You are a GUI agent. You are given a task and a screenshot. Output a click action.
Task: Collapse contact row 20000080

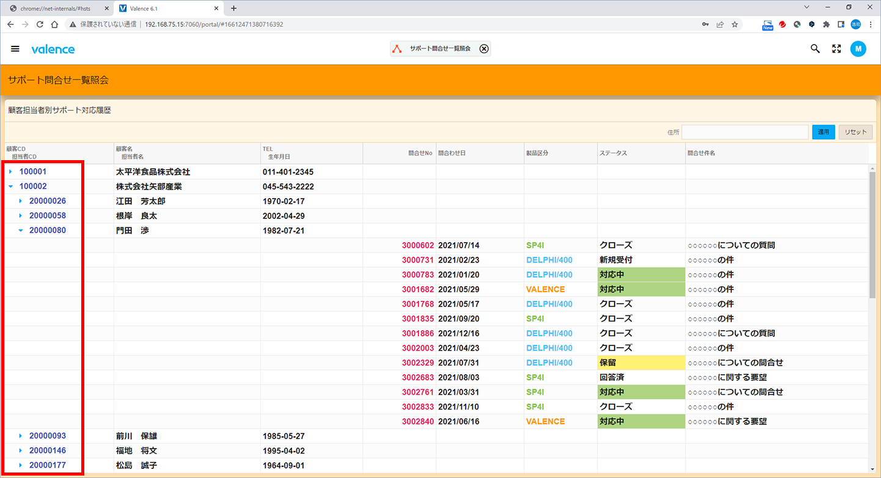(x=21, y=230)
